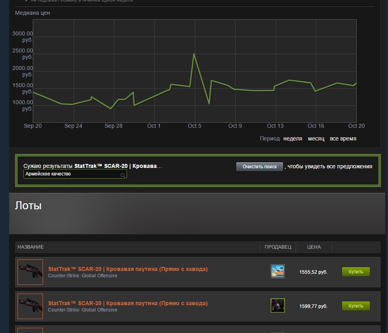Open item name link in 1599,77 руб. row
The image size is (388, 333).
[x=128, y=303]
